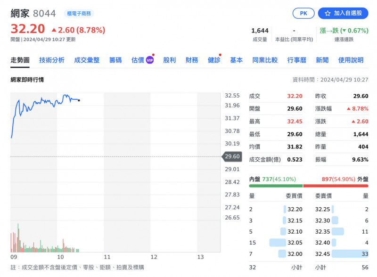
Task: Click the red 外盤 ratio bar
Action: coord(336,186)
